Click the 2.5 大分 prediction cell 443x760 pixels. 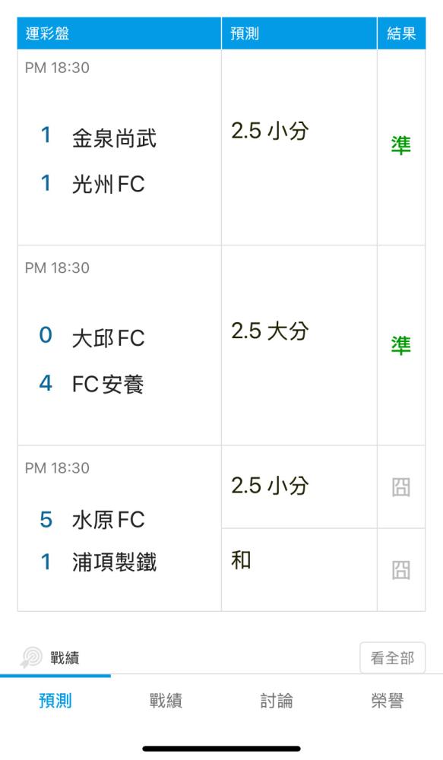click(299, 345)
